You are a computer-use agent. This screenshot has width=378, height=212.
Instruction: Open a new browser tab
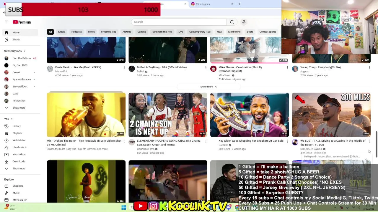click(x=239, y=4)
